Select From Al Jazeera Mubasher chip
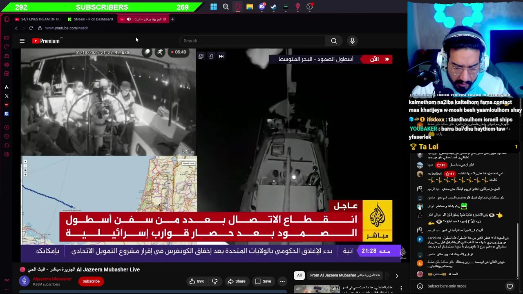Viewport: 523px width, 294px height. (345, 275)
